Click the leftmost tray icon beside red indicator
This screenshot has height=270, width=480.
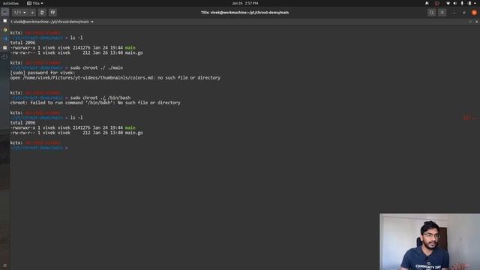pyautogui.click(x=427, y=3)
